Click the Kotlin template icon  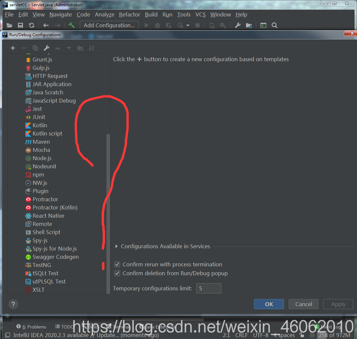[x=28, y=125]
